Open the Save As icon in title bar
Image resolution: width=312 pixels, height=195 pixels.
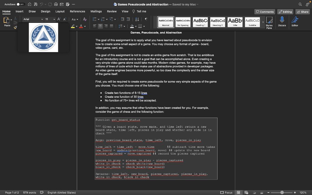pos(68,4)
